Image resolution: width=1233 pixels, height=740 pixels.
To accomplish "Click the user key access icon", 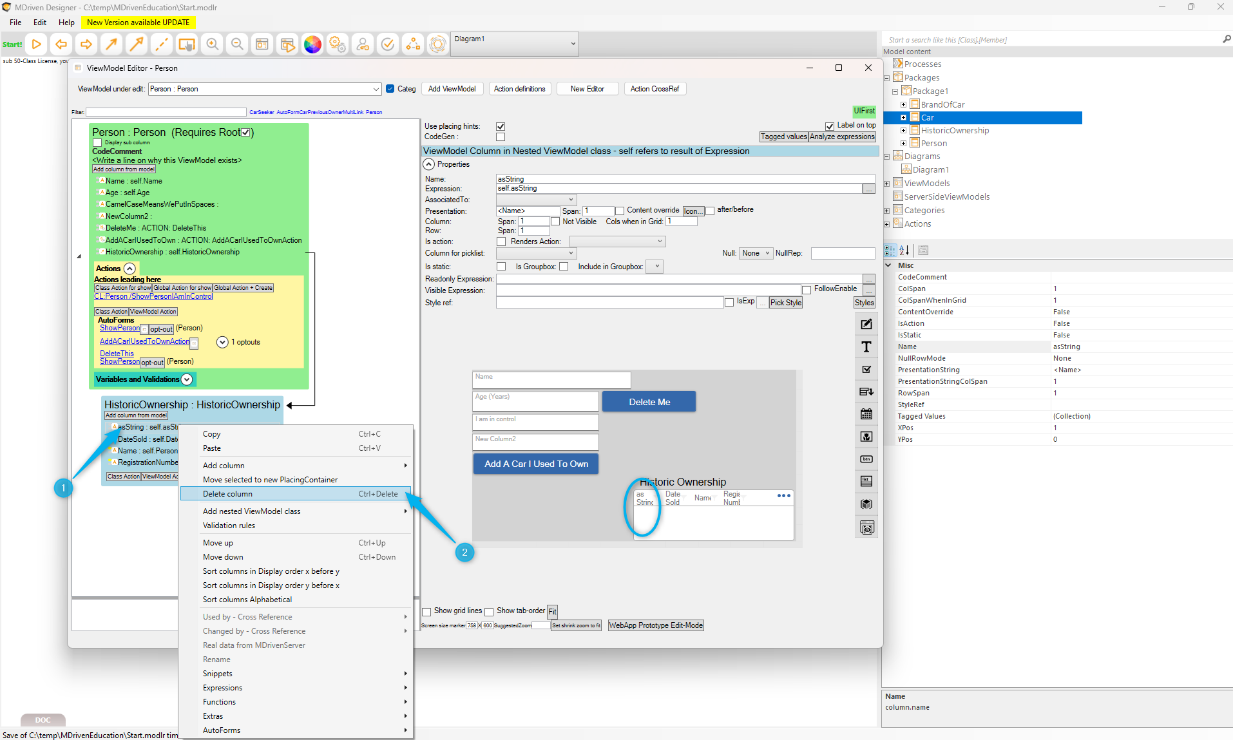I will click(363, 44).
